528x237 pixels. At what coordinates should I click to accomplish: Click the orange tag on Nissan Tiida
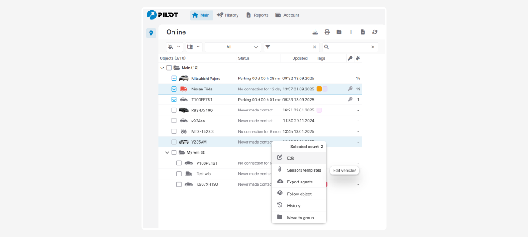click(319, 89)
